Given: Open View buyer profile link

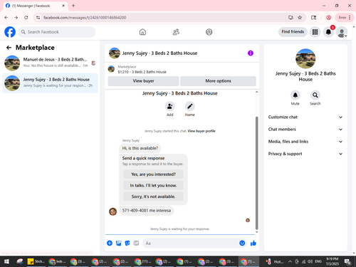Looking at the screenshot, I should point(201,131).
